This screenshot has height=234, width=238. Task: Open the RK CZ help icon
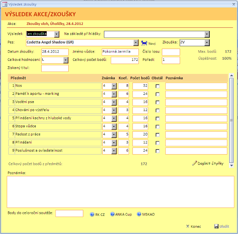[92, 214]
